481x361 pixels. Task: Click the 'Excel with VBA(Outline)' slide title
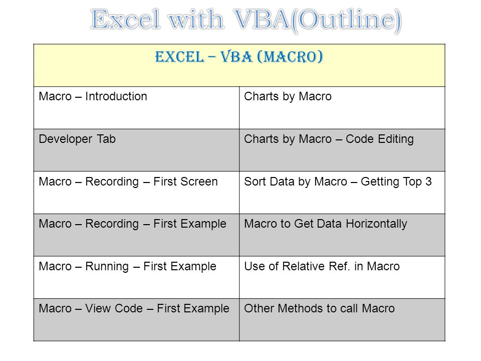point(246,20)
